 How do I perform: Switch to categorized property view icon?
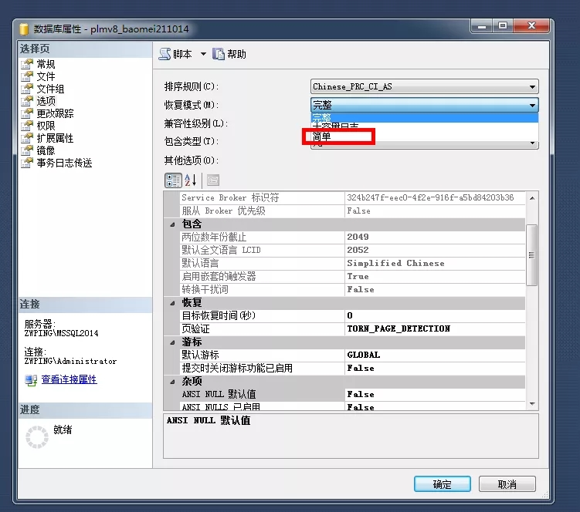173,180
